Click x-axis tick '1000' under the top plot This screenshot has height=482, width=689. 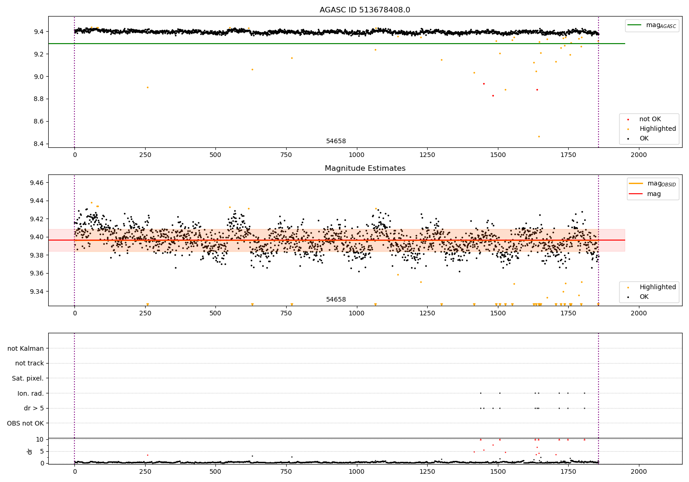point(356,155)
